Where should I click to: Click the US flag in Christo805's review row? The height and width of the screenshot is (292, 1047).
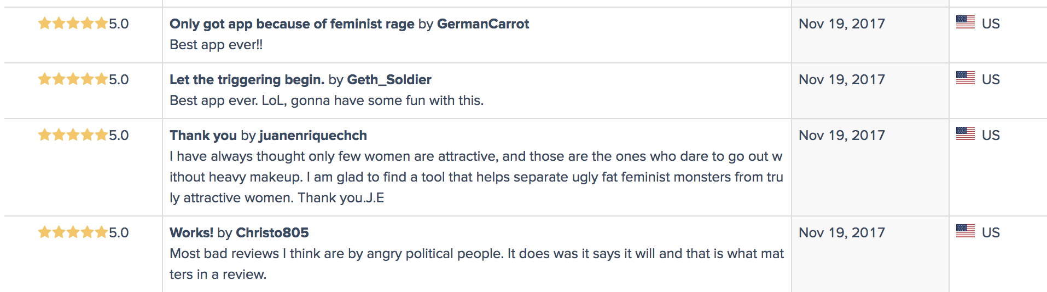coord(965,231)
